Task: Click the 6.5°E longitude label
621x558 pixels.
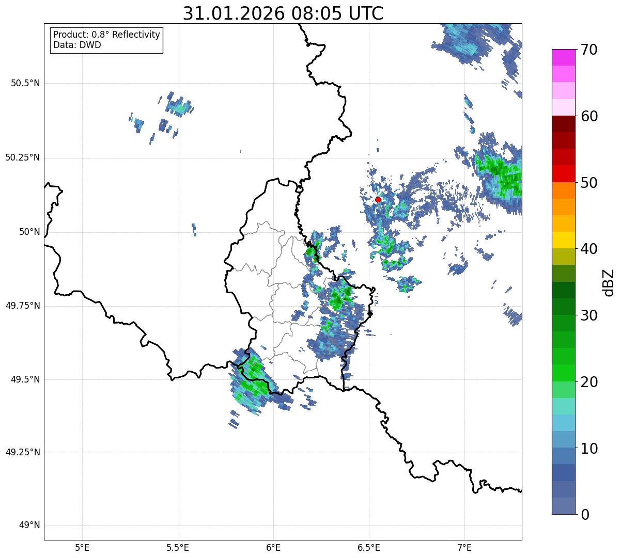Action: (369, 547)
